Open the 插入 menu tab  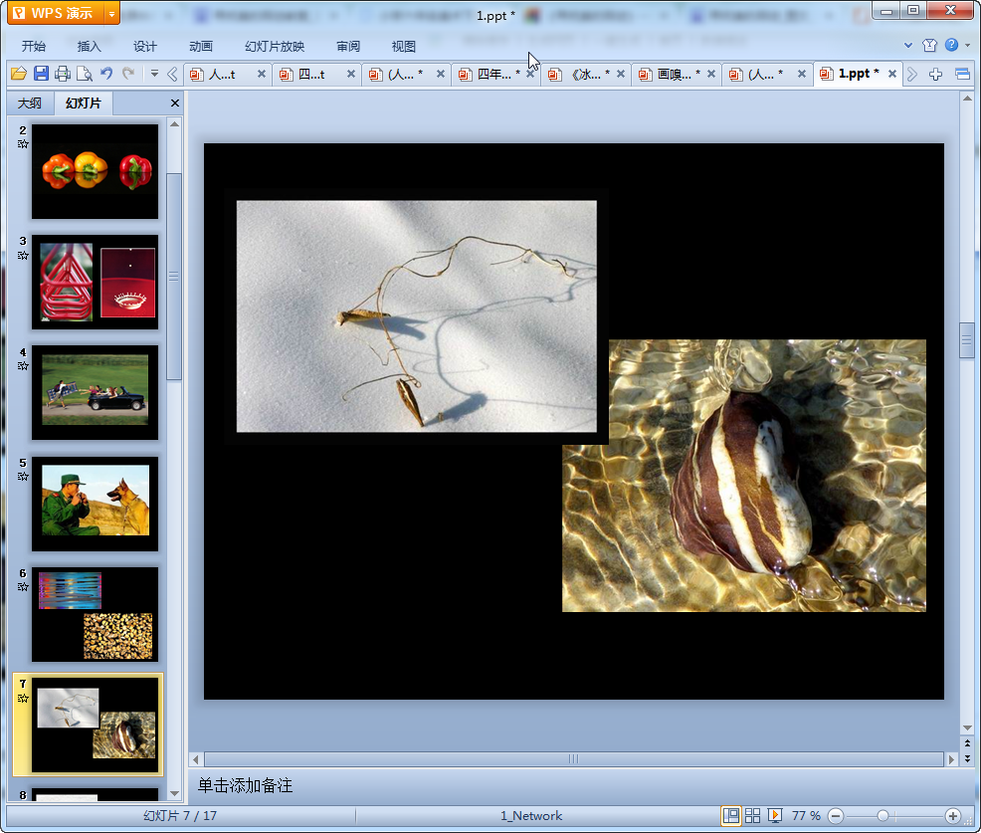pyautogui.click(x=89, y=47)
